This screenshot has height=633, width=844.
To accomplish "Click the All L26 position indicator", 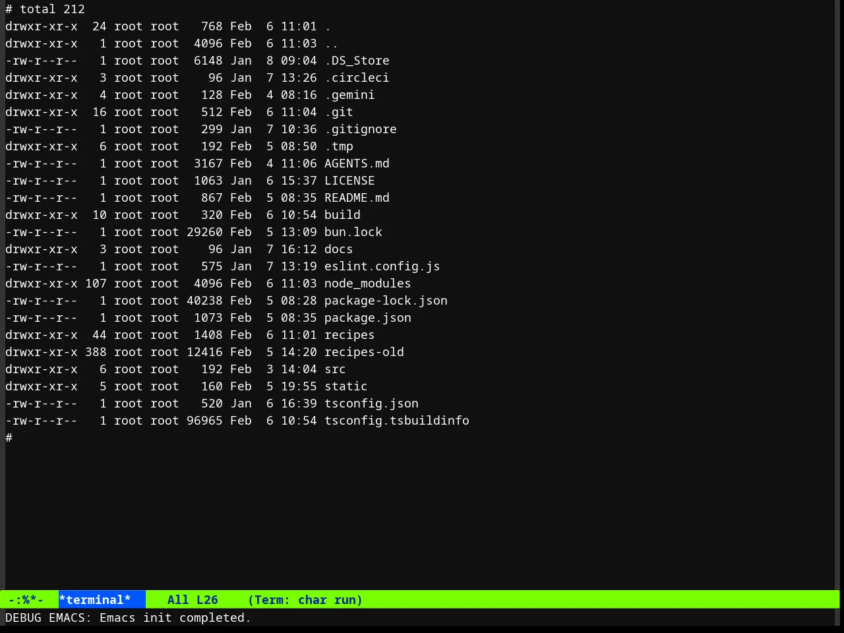I will pyautogui.click(x=193, y=600).
